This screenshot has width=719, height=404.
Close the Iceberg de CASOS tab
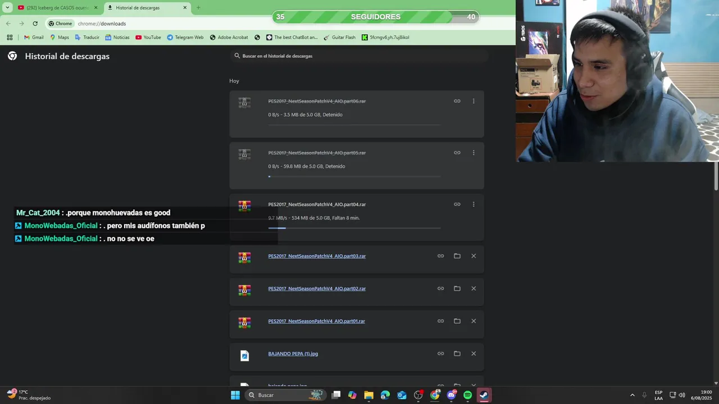(95, 8)
